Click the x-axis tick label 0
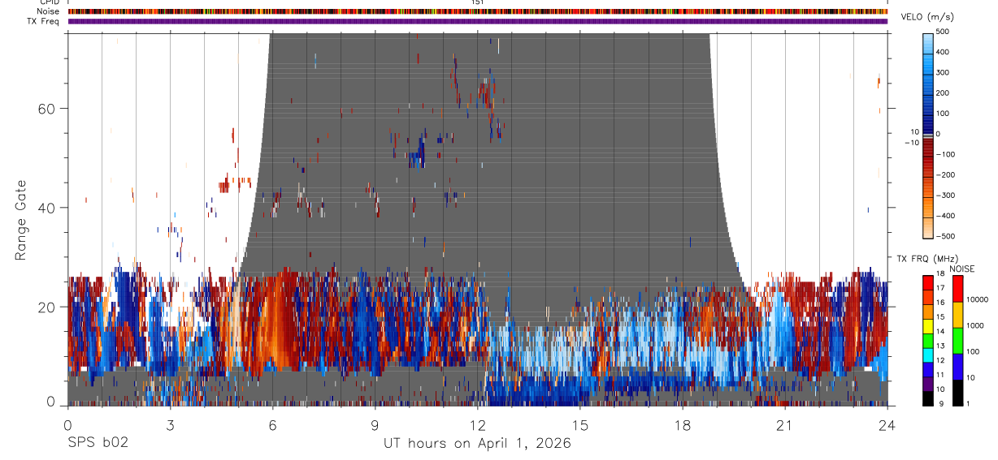Screen dimensions: 998x460 [67, 425]
